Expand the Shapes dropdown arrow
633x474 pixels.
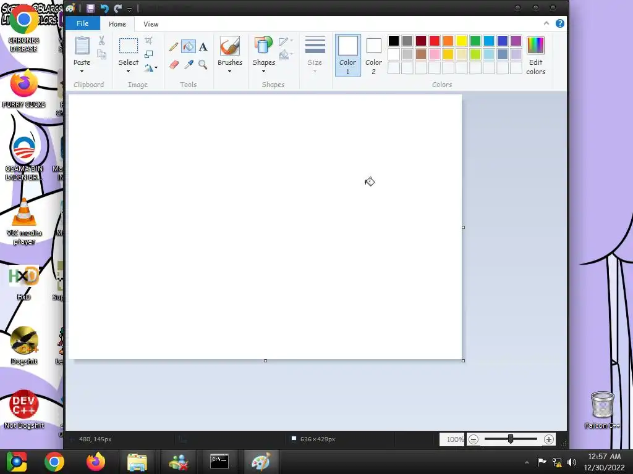[263, 72]
